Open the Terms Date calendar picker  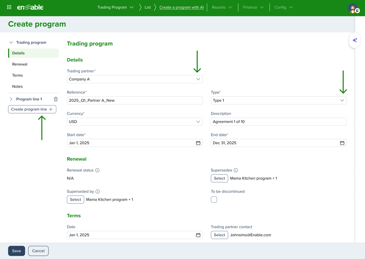[198, 235]
